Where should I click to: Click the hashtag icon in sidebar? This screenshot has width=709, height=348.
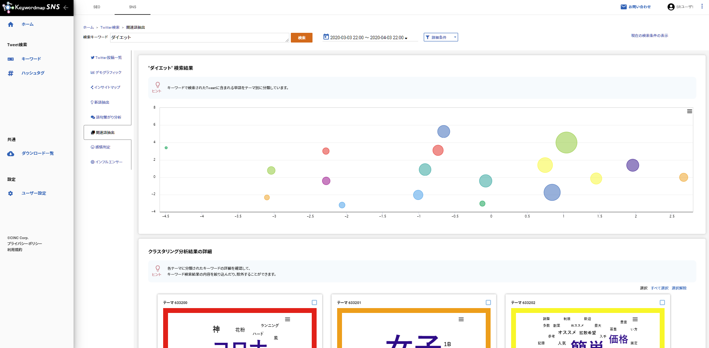tap(10, 73)
